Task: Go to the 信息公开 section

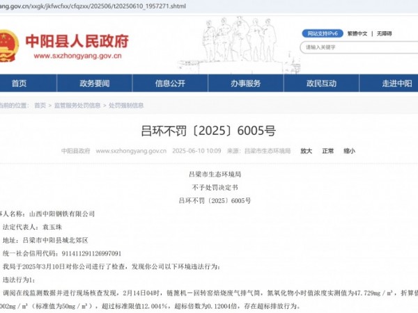Action: click(x=170, y=83)
